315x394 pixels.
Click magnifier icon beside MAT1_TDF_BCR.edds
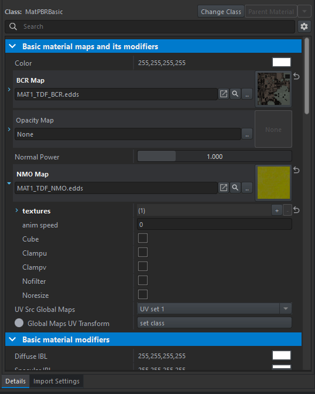coord(235,94)
